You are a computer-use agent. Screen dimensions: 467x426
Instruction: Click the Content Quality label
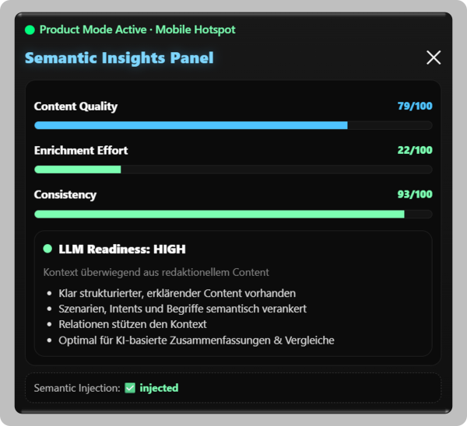point(75,106)
